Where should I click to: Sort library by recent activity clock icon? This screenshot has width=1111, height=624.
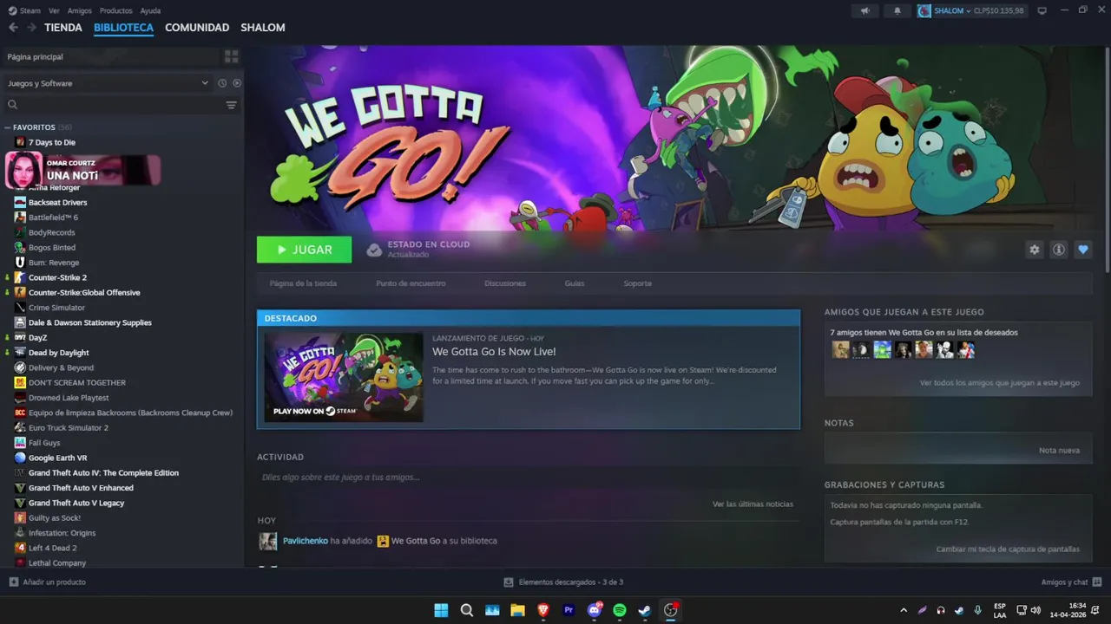222,83
